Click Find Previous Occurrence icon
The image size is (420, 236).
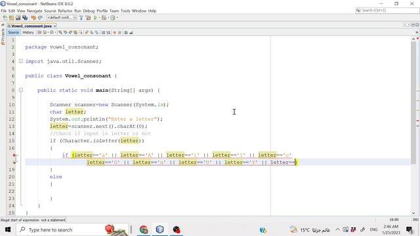[66, 32]
